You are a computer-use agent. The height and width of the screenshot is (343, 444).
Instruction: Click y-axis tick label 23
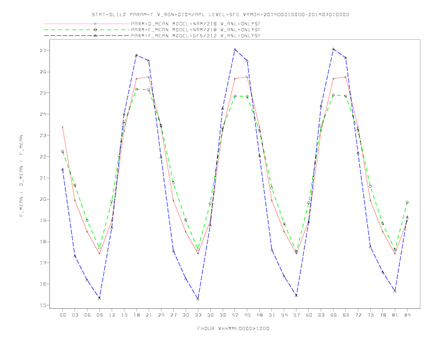pyautogui.click(x=43, y=135)
